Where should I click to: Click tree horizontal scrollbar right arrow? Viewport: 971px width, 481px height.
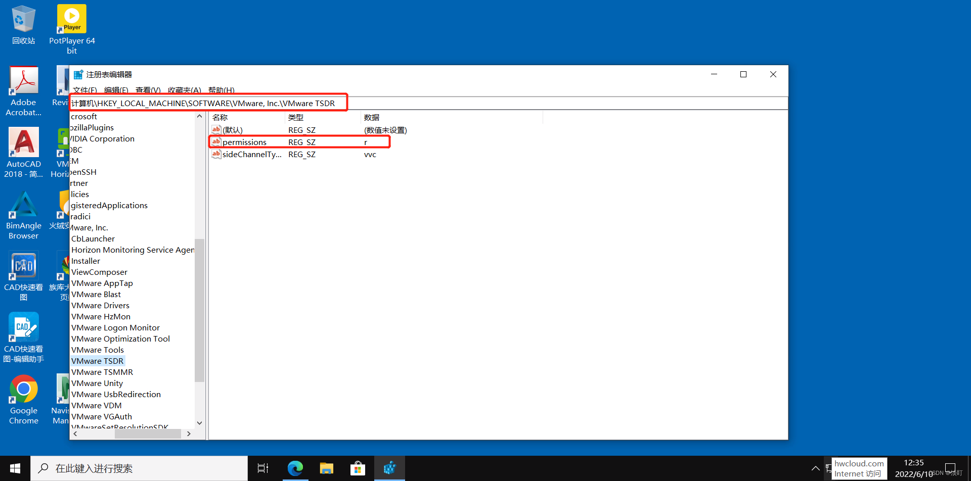[x=189, y=434]
